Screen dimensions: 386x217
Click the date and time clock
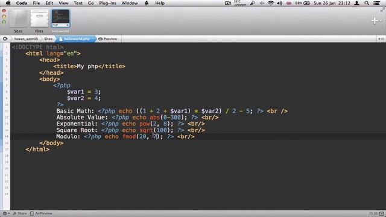332,3
